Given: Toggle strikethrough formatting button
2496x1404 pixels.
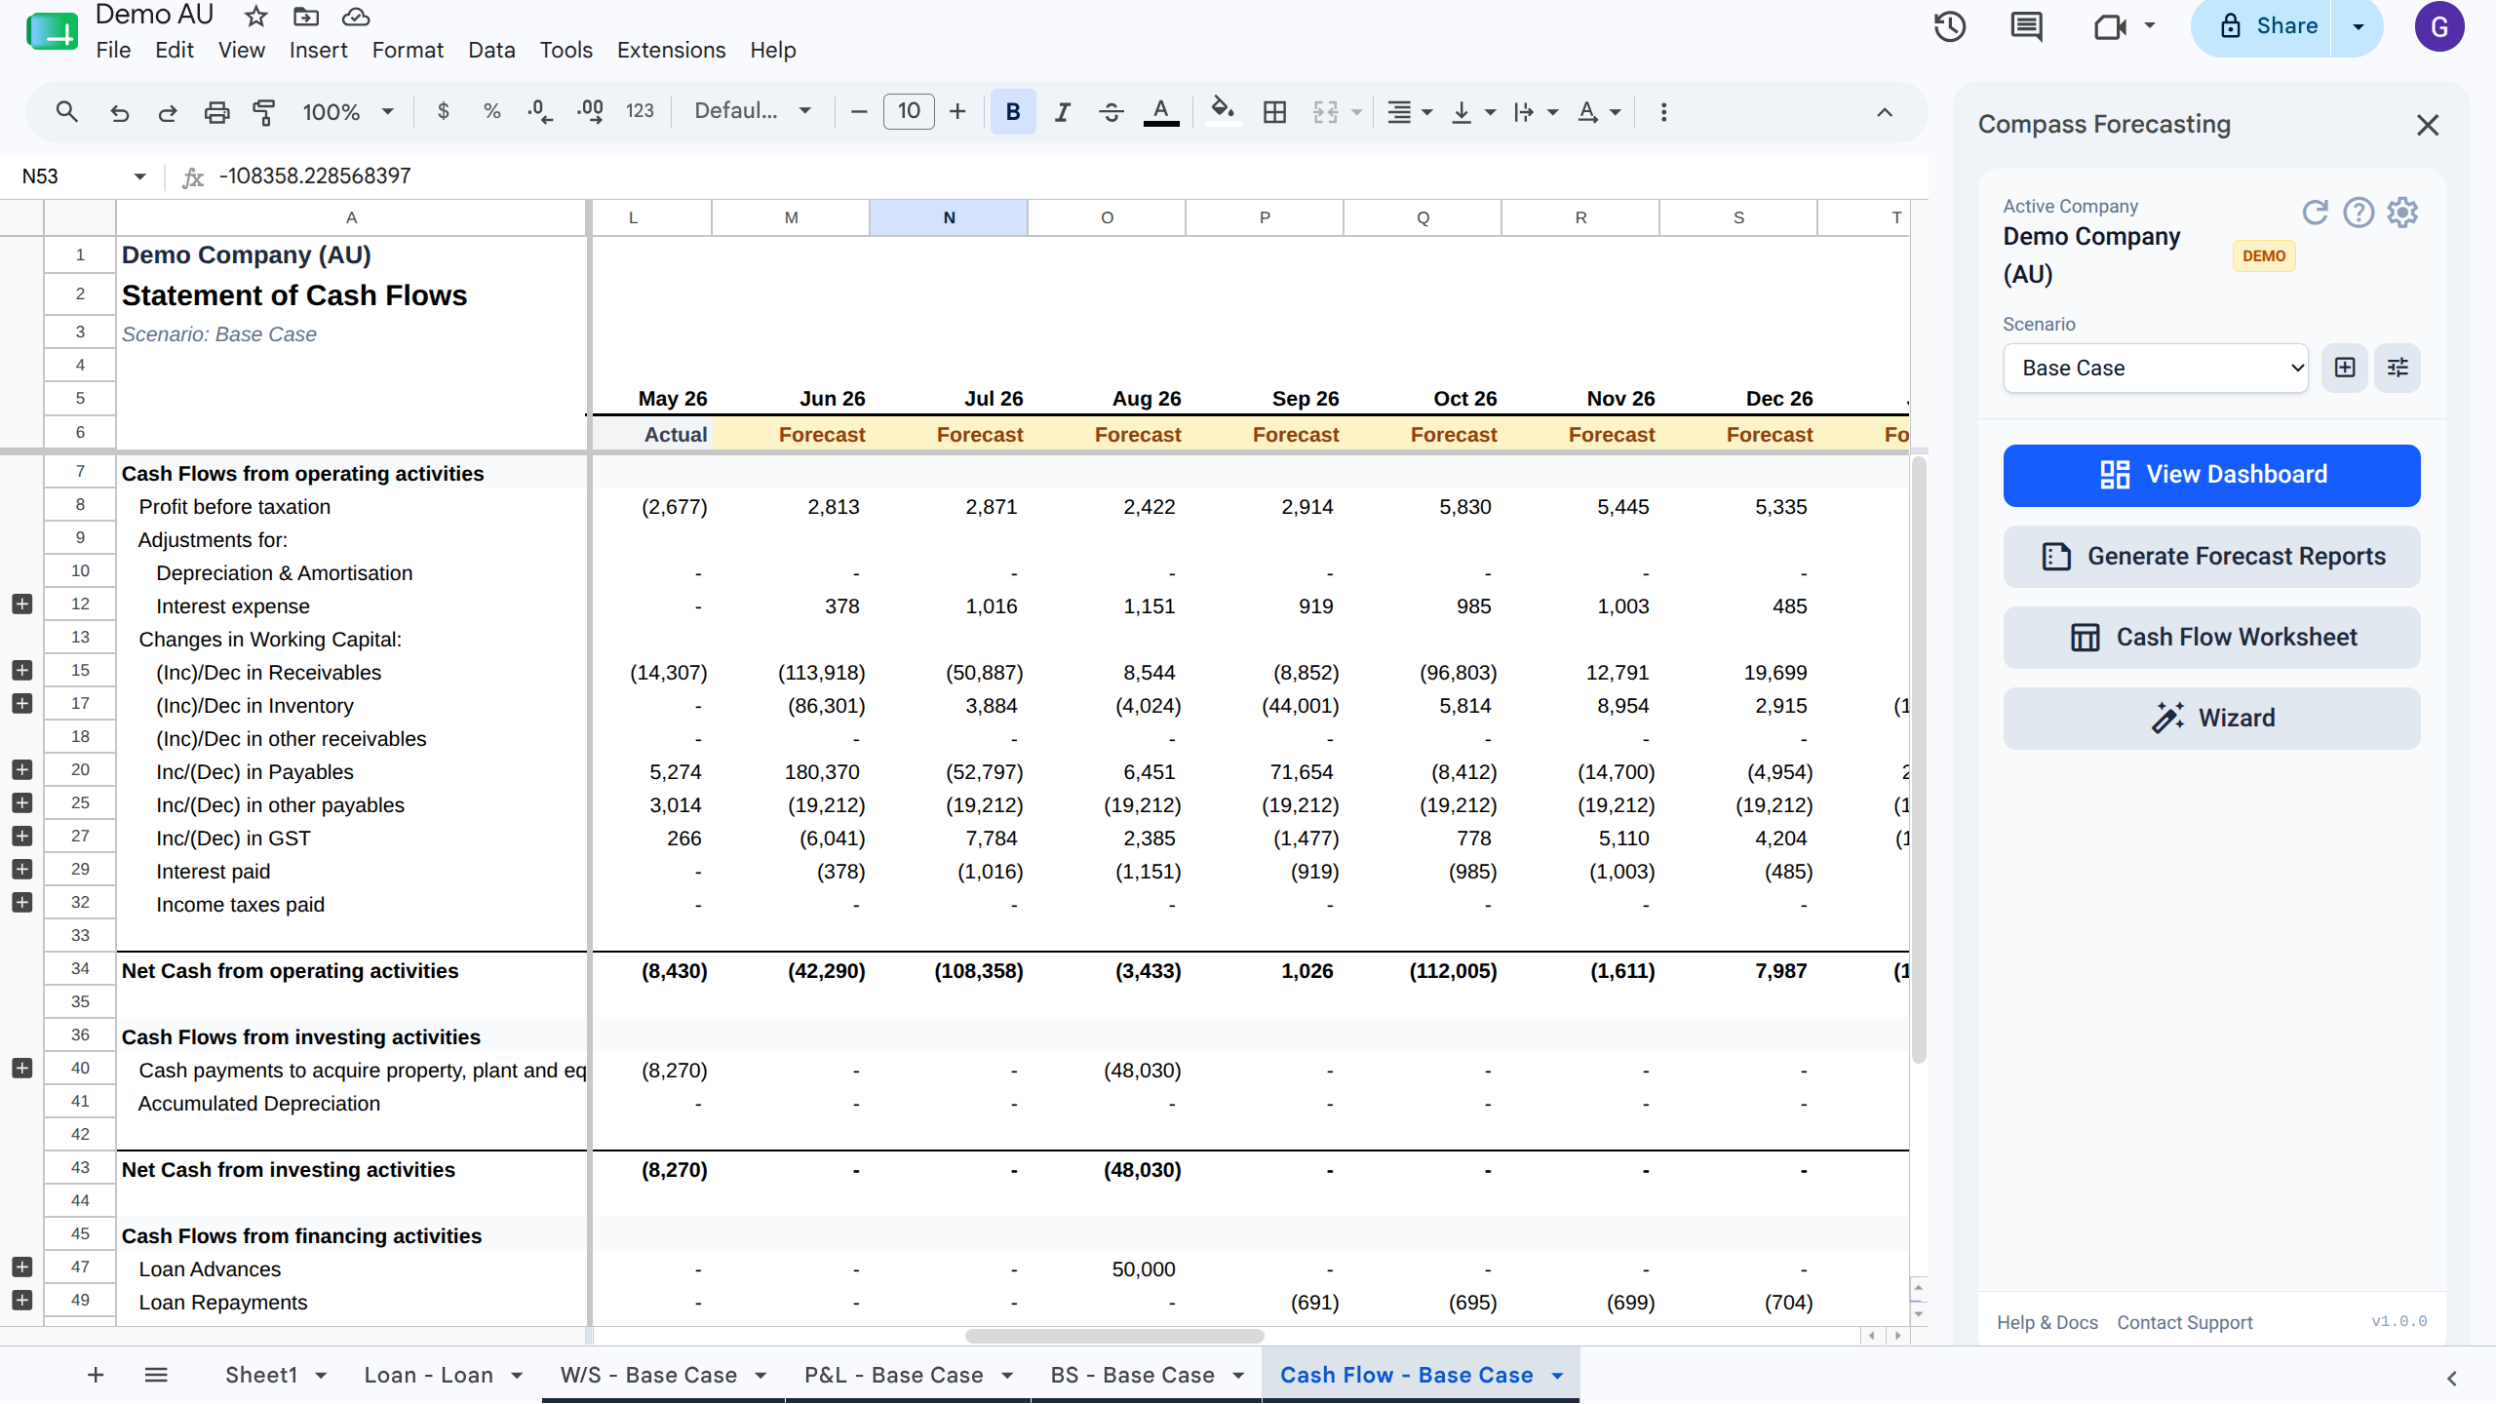Looking at the screenshot, I should point(1111,112).
